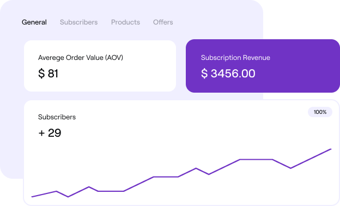The height and width of the screenshot is (206, 340).
Task: Select the $ 3456.00 revenue amount
Action: click(228, 73)
